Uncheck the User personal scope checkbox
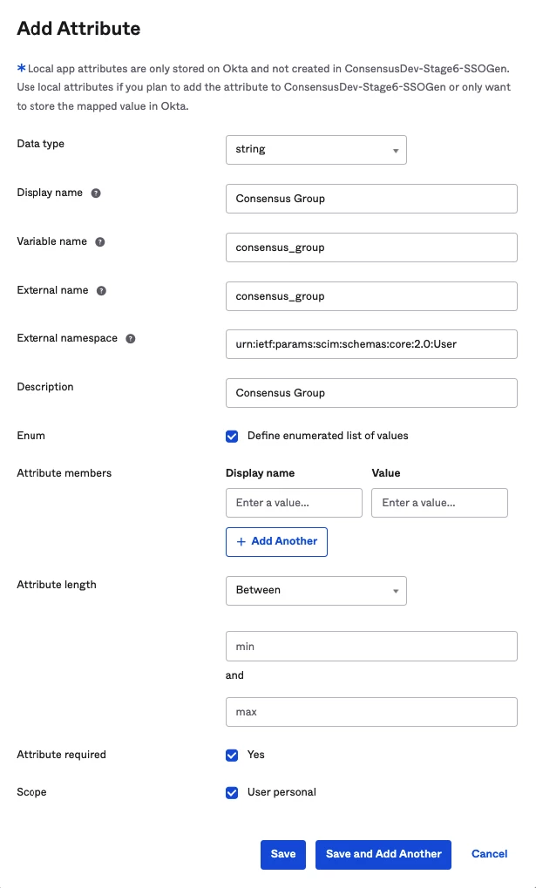Viewport: 536px width, 888px height. tap(232, 793)
